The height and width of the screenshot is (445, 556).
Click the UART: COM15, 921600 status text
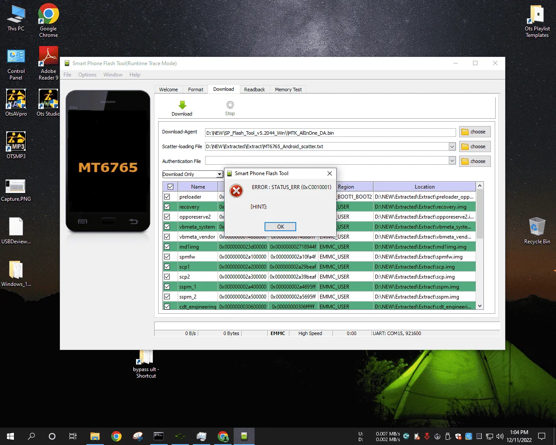click(x=397, y=333)
